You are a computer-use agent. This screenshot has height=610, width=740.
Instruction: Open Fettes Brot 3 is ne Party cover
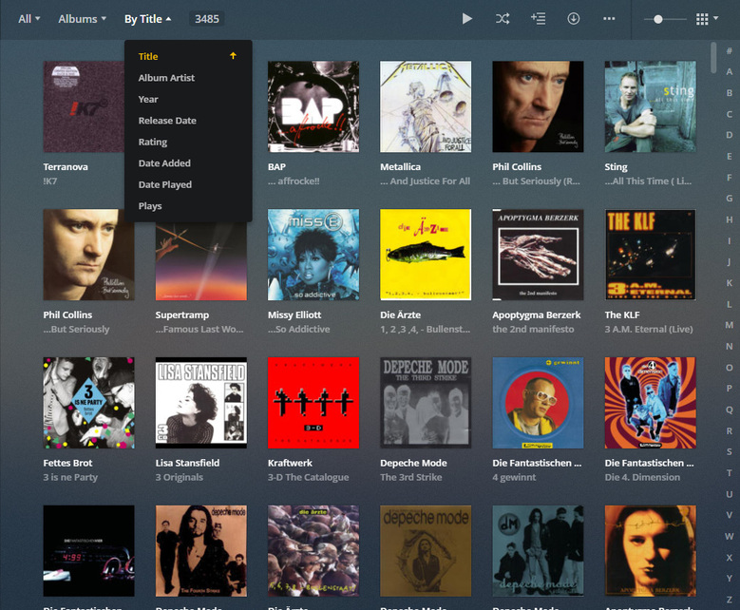tap(88, 403)
